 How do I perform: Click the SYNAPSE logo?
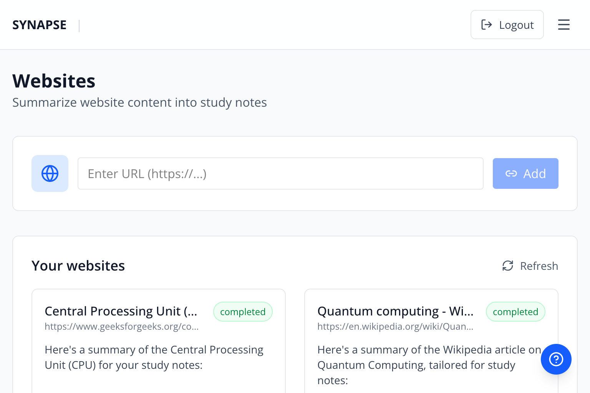[39, 25]
